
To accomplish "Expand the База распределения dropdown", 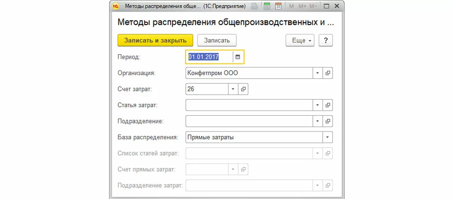I will point(327,137).
